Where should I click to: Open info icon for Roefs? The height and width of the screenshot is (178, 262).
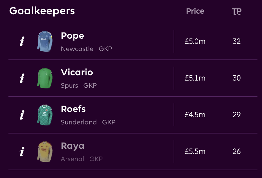pos(22,115)
